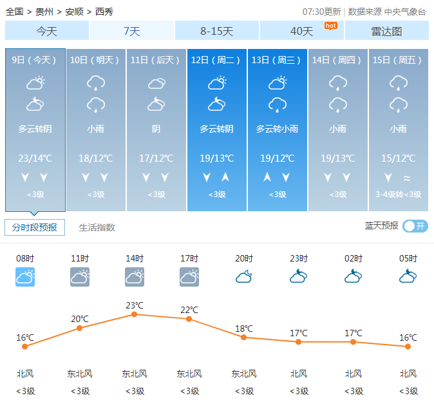Select the 12日 (周二) forecast card
This screenshot has height=409, width=434.
pos(217,129)
